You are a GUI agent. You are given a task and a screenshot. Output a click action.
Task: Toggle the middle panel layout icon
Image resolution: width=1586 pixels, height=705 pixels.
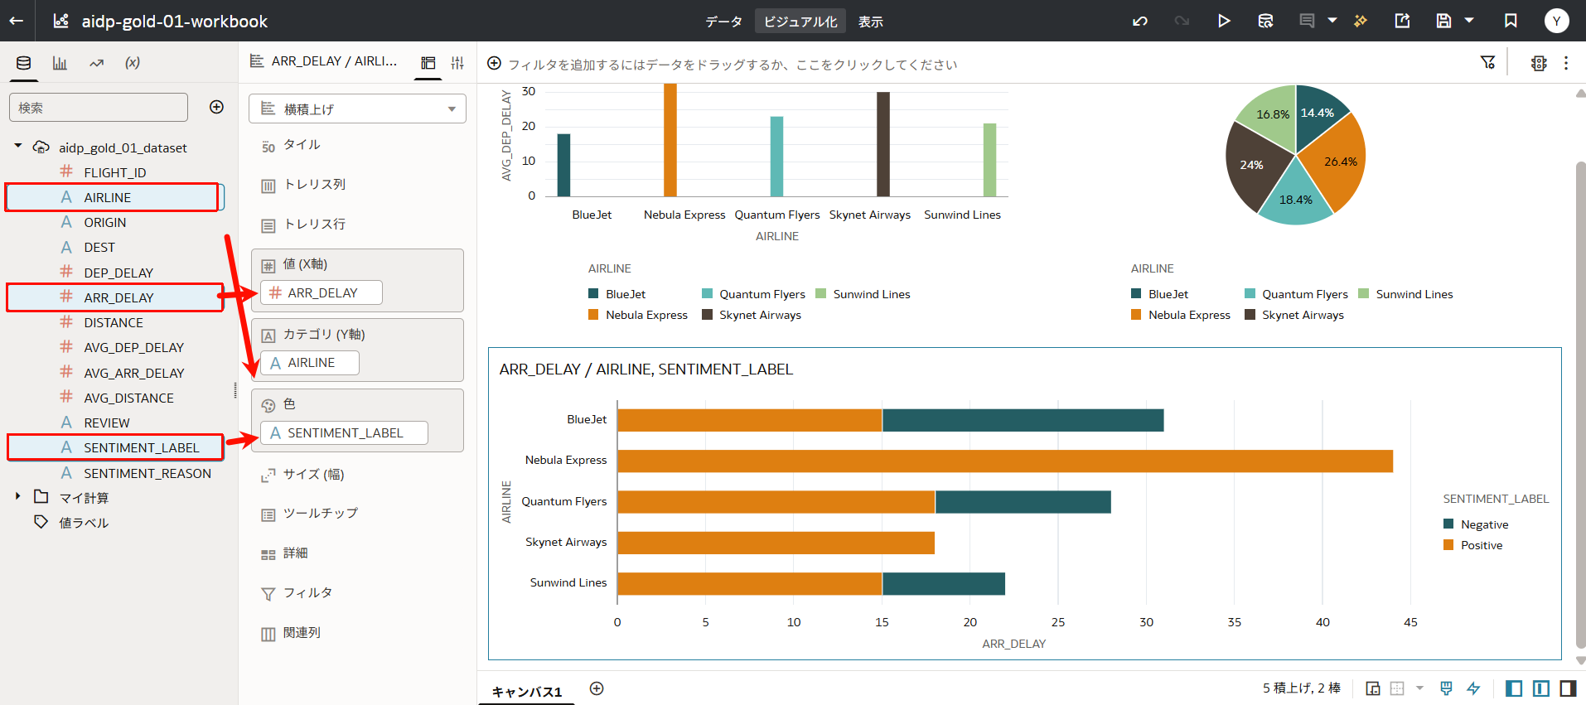[x=1541, y=688]
